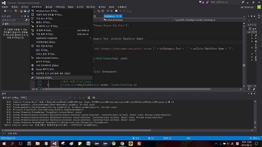Open 'ToDoList 속성(P)' project properties
This screenshot has width=262, height=147.
[61, 78]
